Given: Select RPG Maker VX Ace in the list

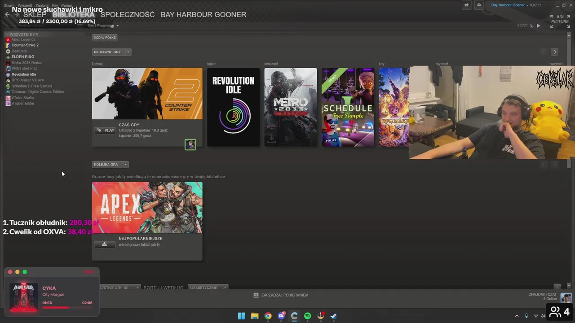Looking at the screenshot, I should tap(28, 80).
